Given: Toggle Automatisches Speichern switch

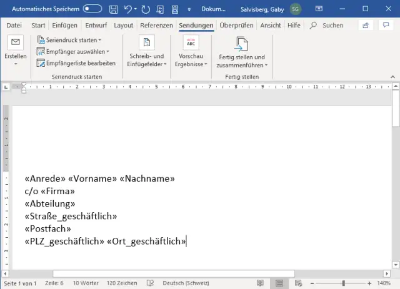Looking at the screenshot, I should pyautogui.click(x=92, y=9).
